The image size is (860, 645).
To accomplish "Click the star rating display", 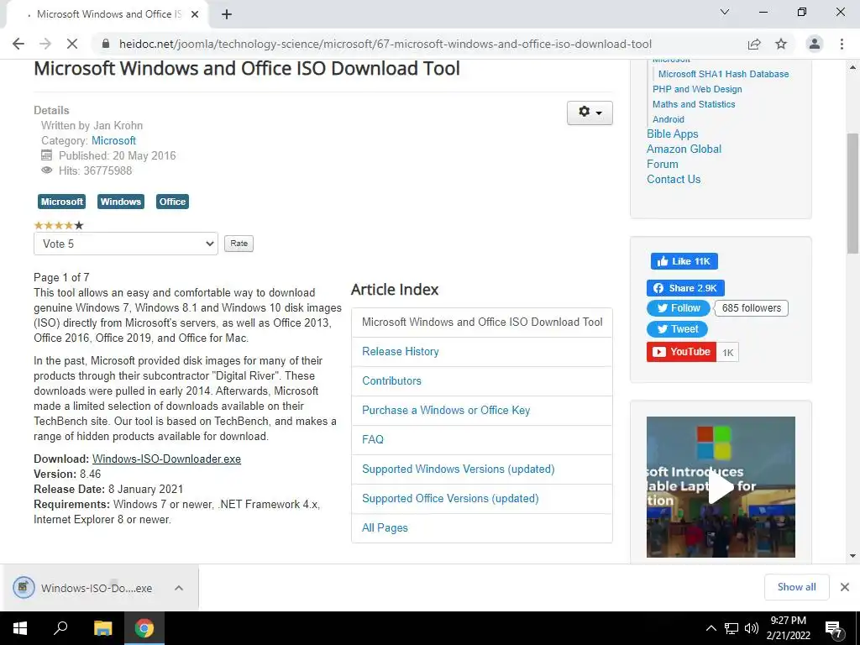I will pos(59,225).
